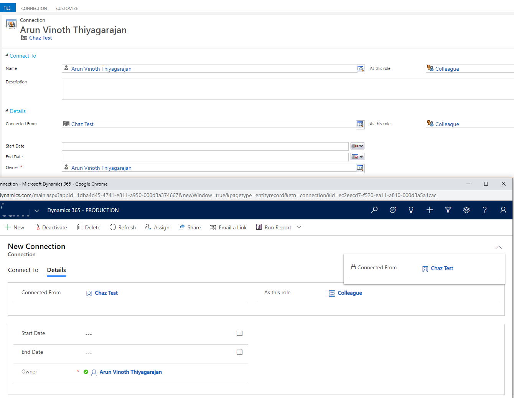
Task: Open the CUSTOMIZE ribbon tab
Action: pyautogui.click(x=67, y=8)
